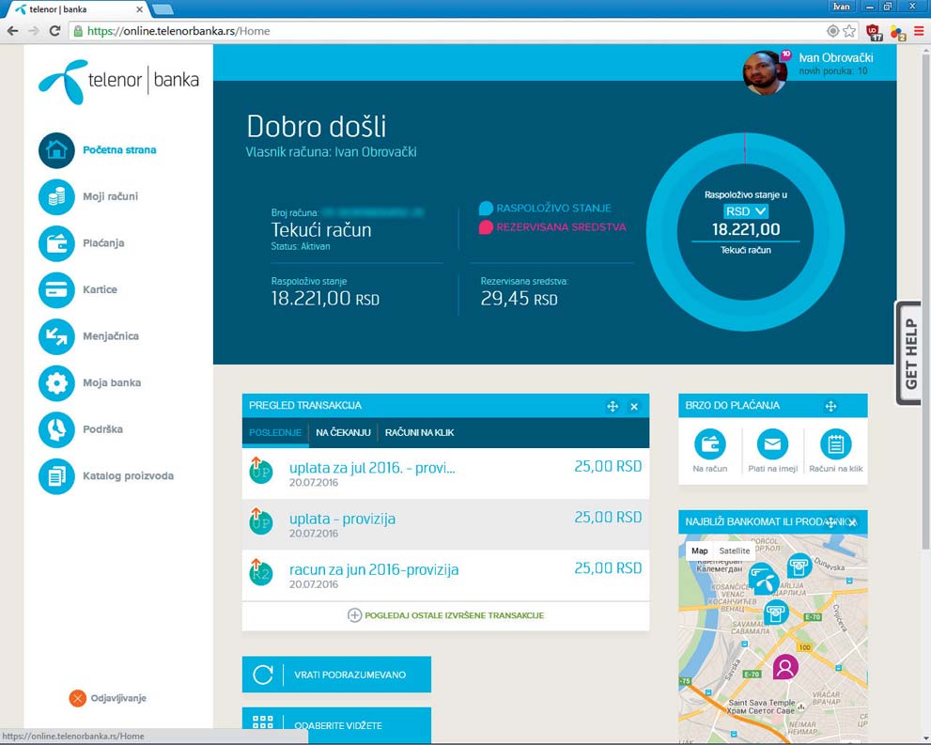The height and width of the screenshot is (745, 931).
Task: Click Na račun quick payment icon
Action: 710,443
